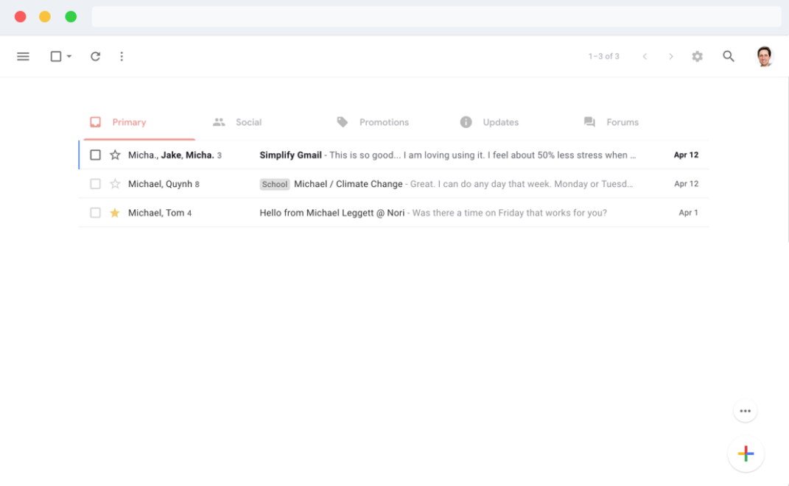Refresh the inbox

(x=95, y=57)
